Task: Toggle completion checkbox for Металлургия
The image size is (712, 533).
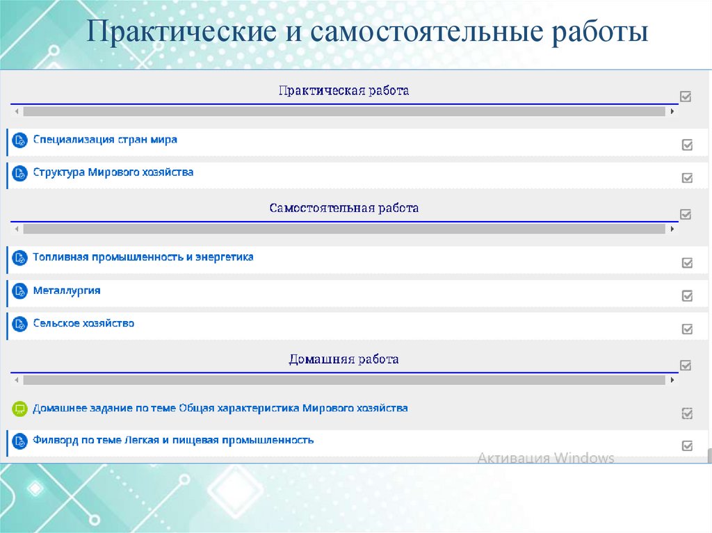Action: pos(687,295)
